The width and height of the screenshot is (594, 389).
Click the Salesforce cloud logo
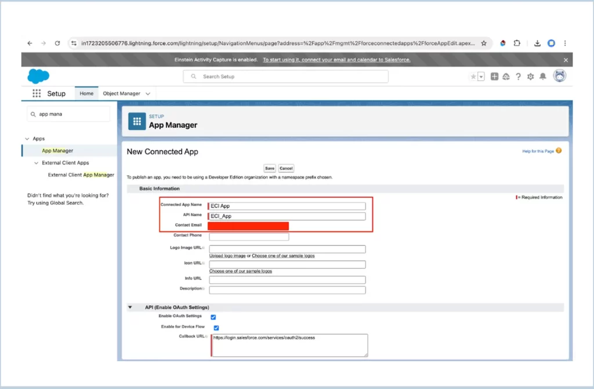pyautogui.click(x=38, y=76)
